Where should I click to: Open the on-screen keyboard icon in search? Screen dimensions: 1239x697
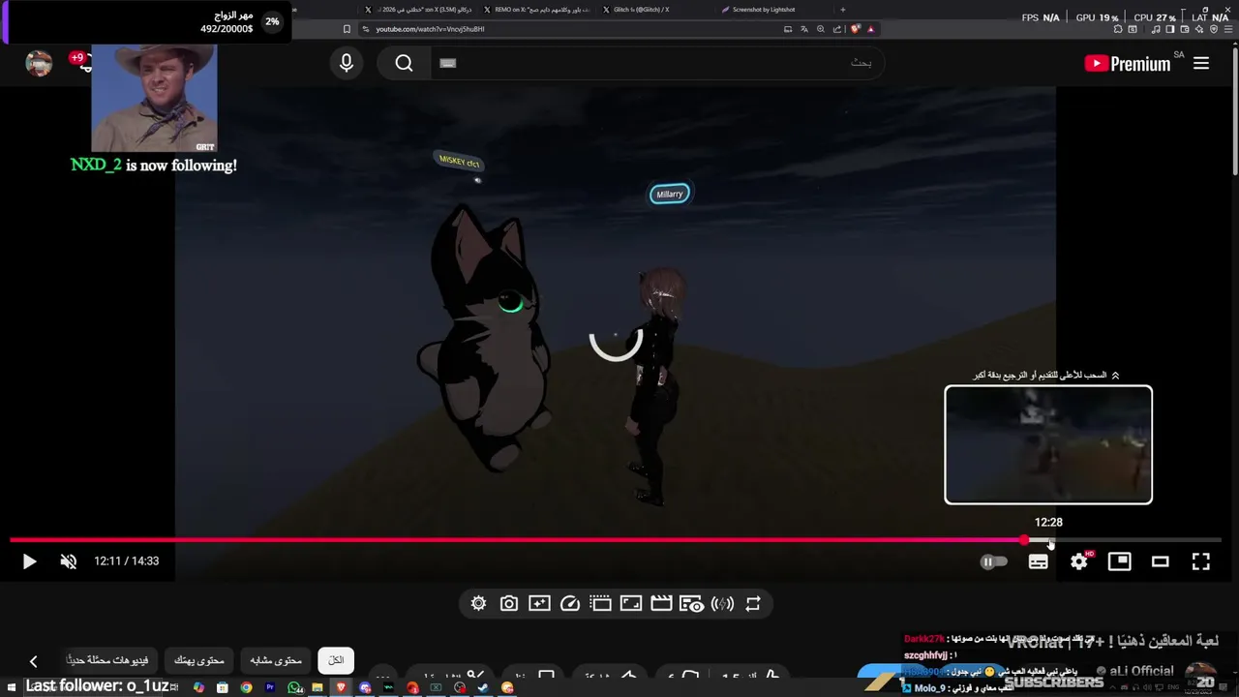447,63
